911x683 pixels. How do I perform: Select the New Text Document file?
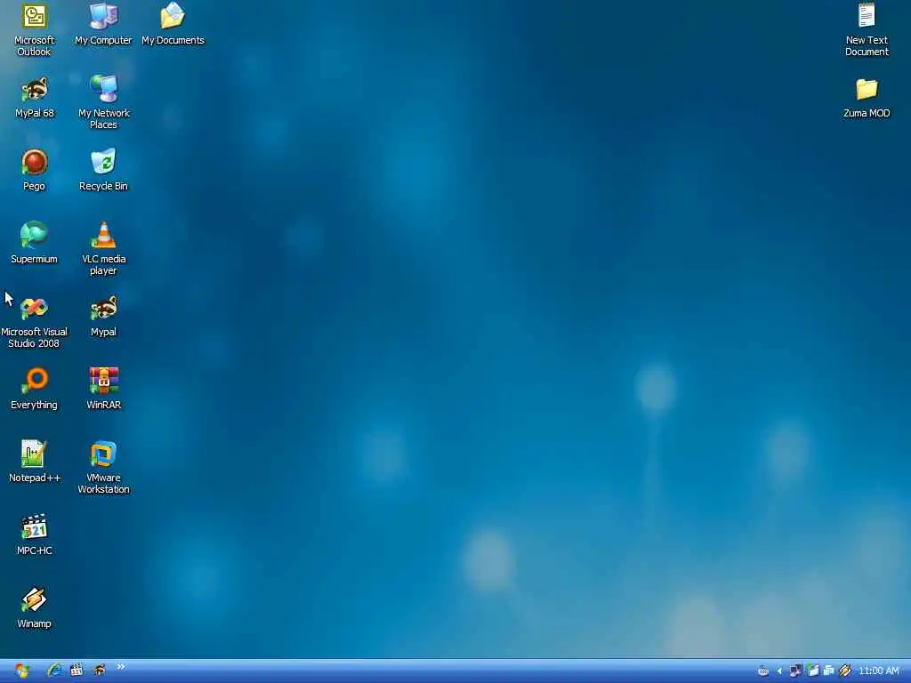tap(867, 30)
